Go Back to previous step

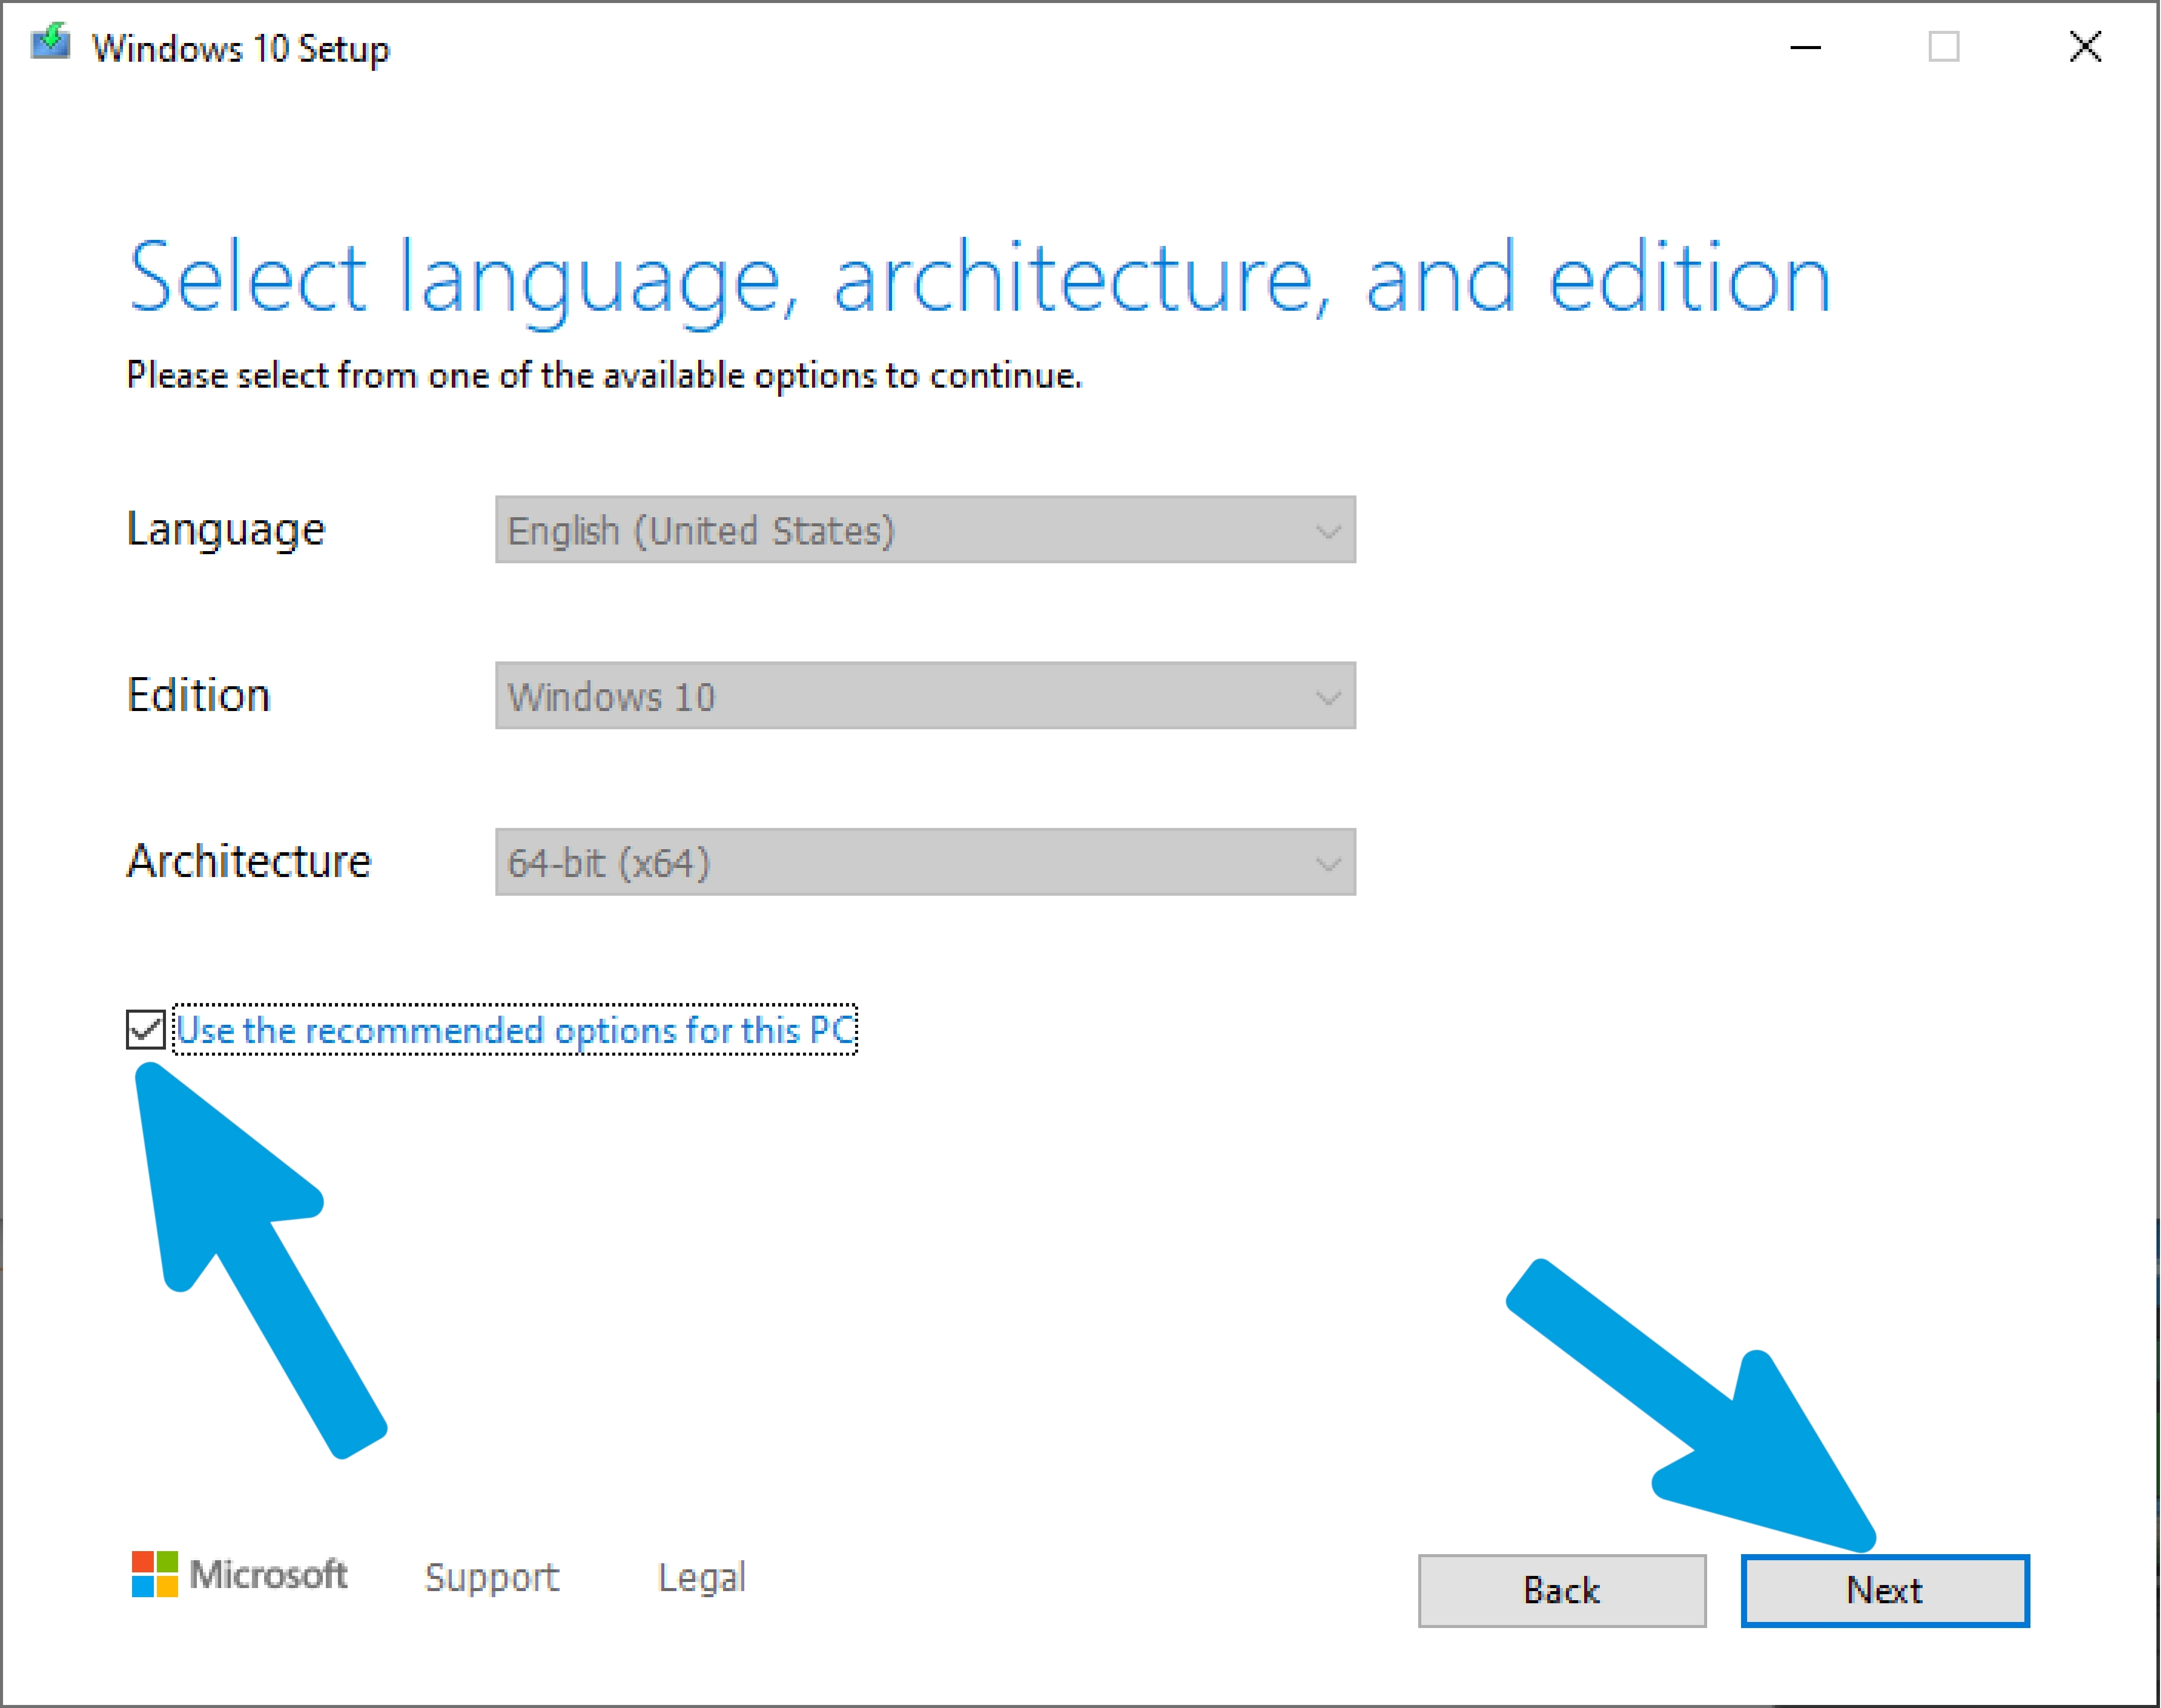point(1562,1591)
